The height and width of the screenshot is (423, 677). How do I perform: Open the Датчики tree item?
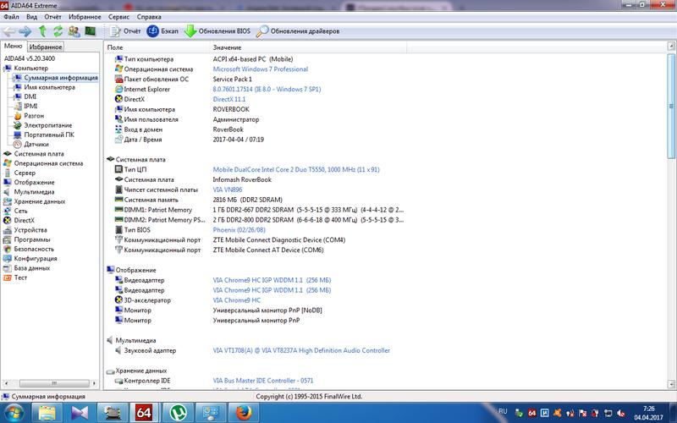(x=36, y=144)
